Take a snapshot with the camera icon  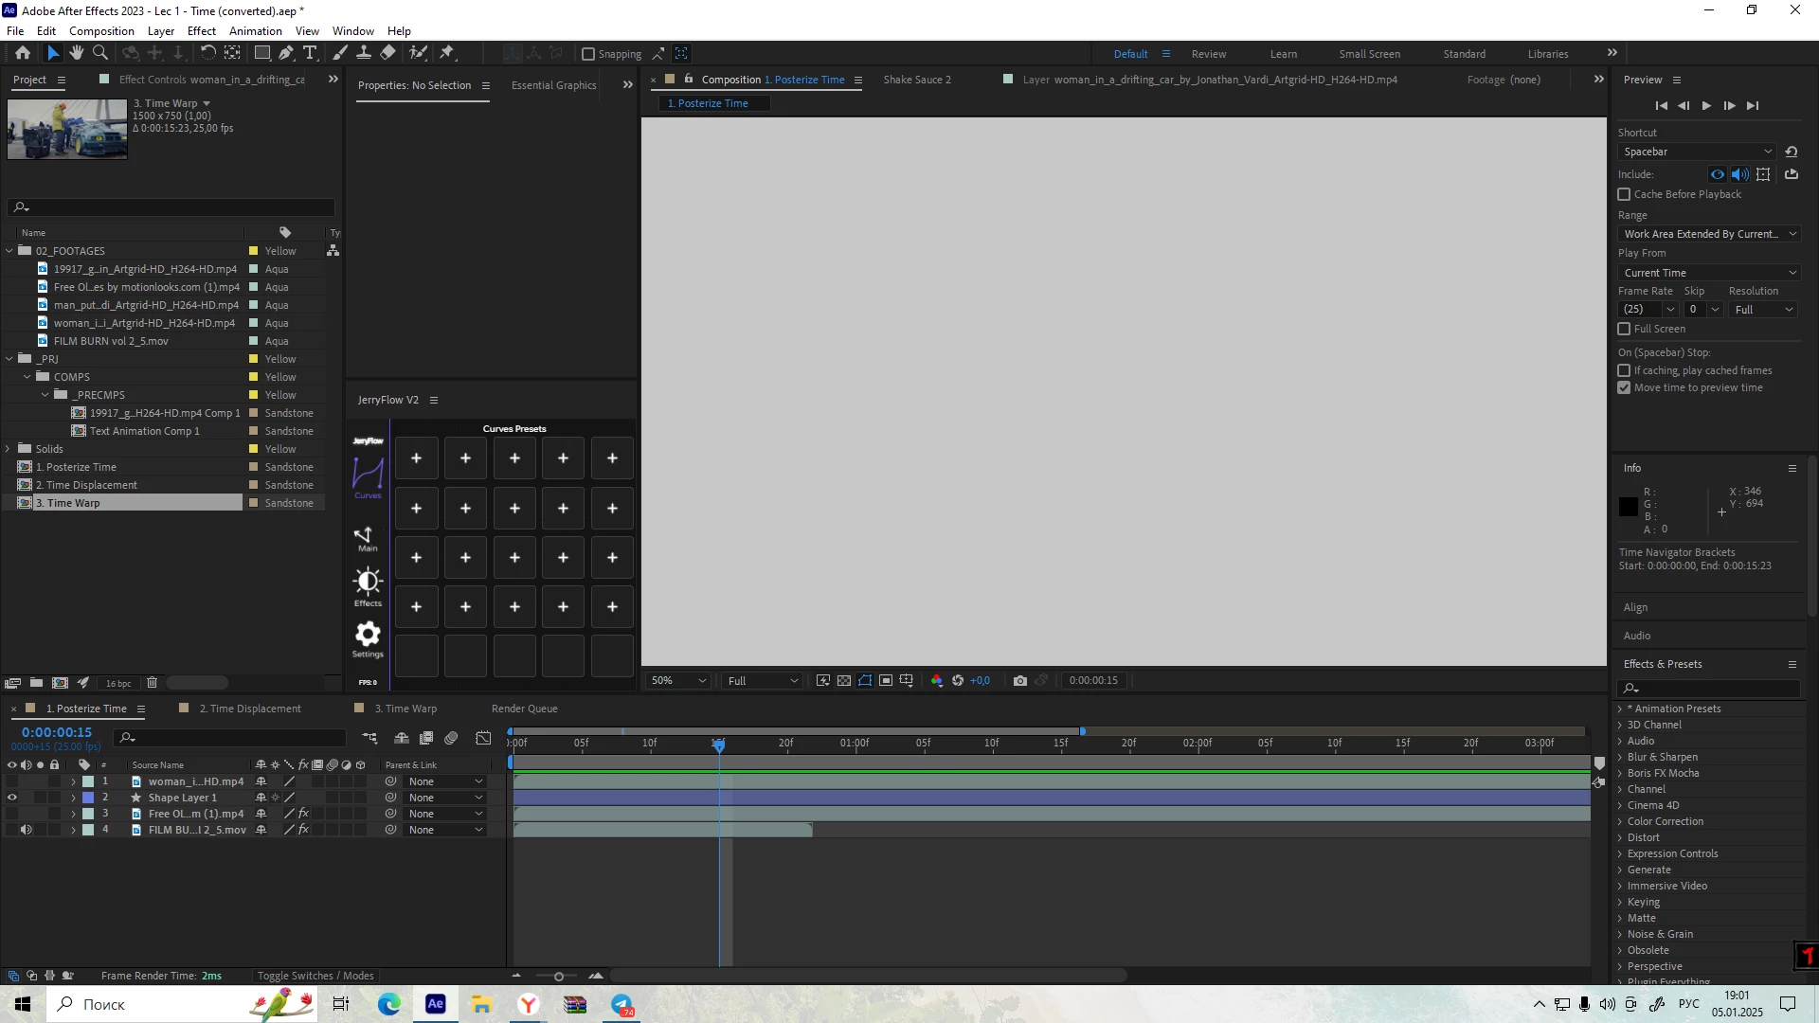[1019, 680]
